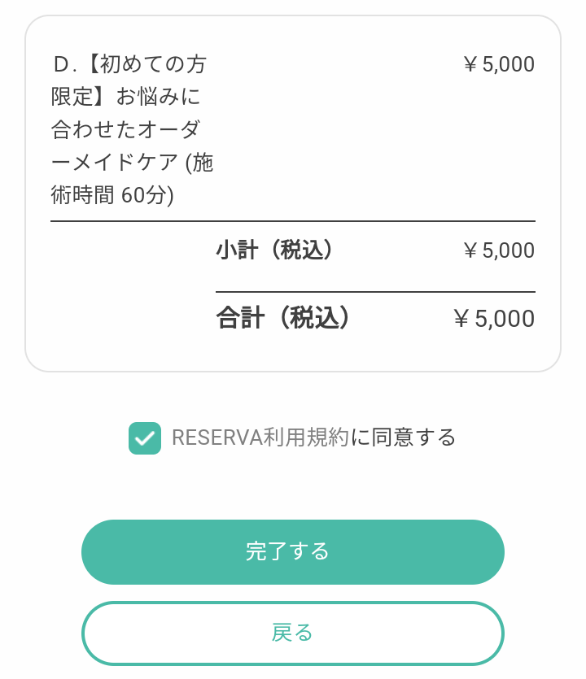Click the 術時間 60分) duration text
Viewport: 586px width, 679px height.
(x=112, y=196)
